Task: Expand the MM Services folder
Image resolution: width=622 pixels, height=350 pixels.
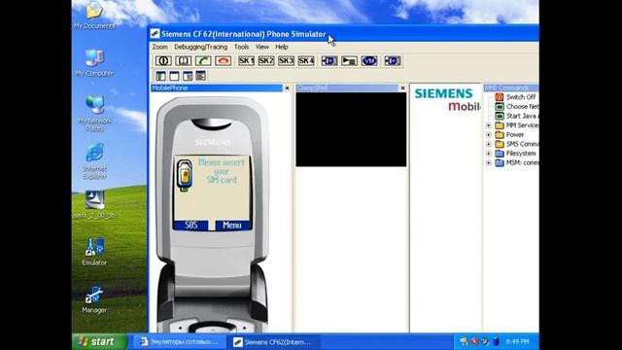Action: coord(488,125)
